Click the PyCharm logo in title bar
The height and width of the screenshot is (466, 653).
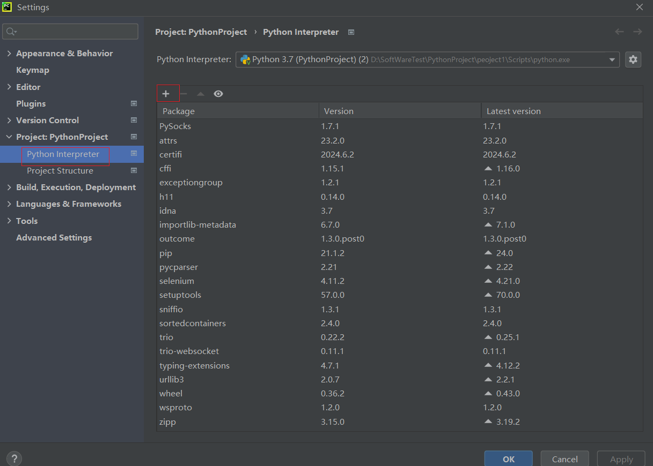[x=7, y=7]
